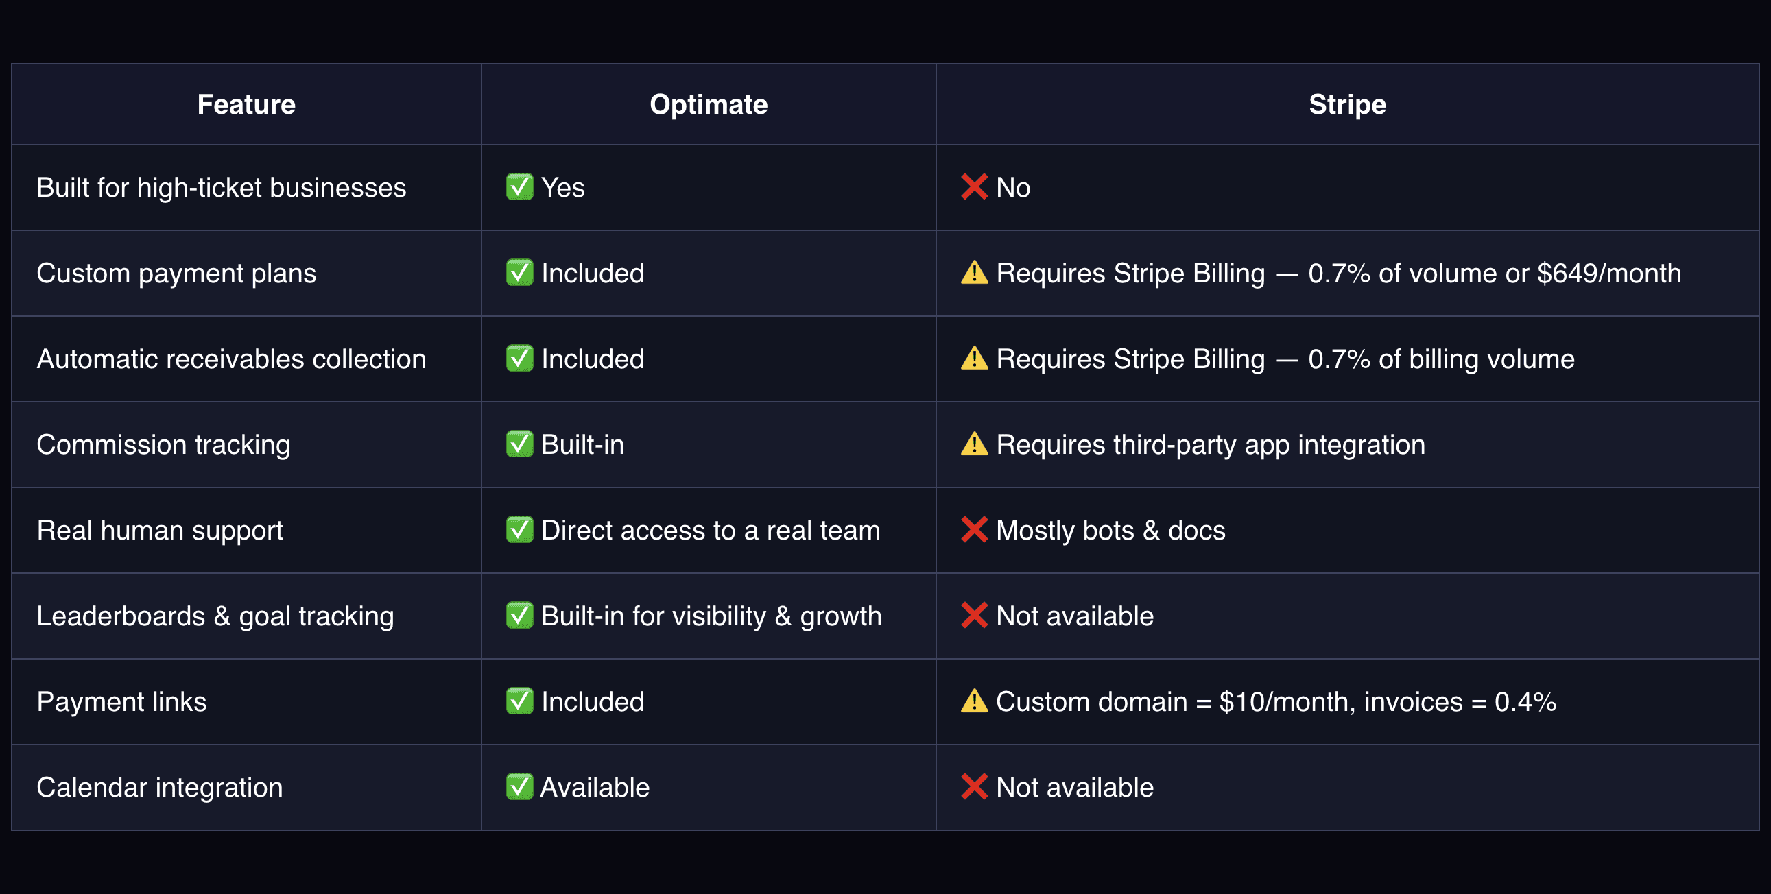Click green check next to Direct access text
1771x894 pixels.
(519, 530)
